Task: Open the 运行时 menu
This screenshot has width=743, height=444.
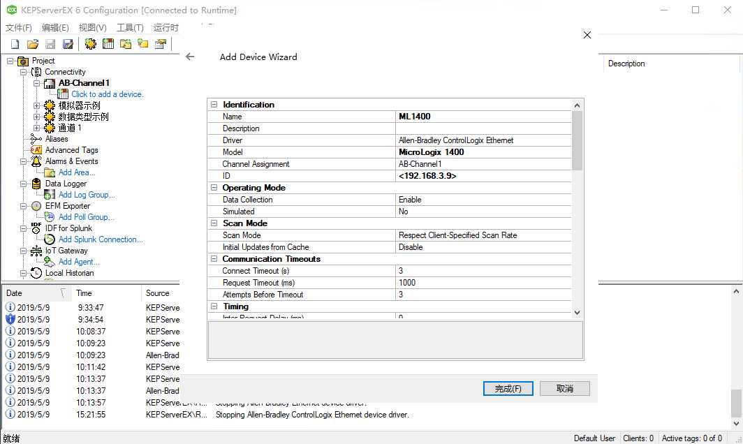Action: 166,28
